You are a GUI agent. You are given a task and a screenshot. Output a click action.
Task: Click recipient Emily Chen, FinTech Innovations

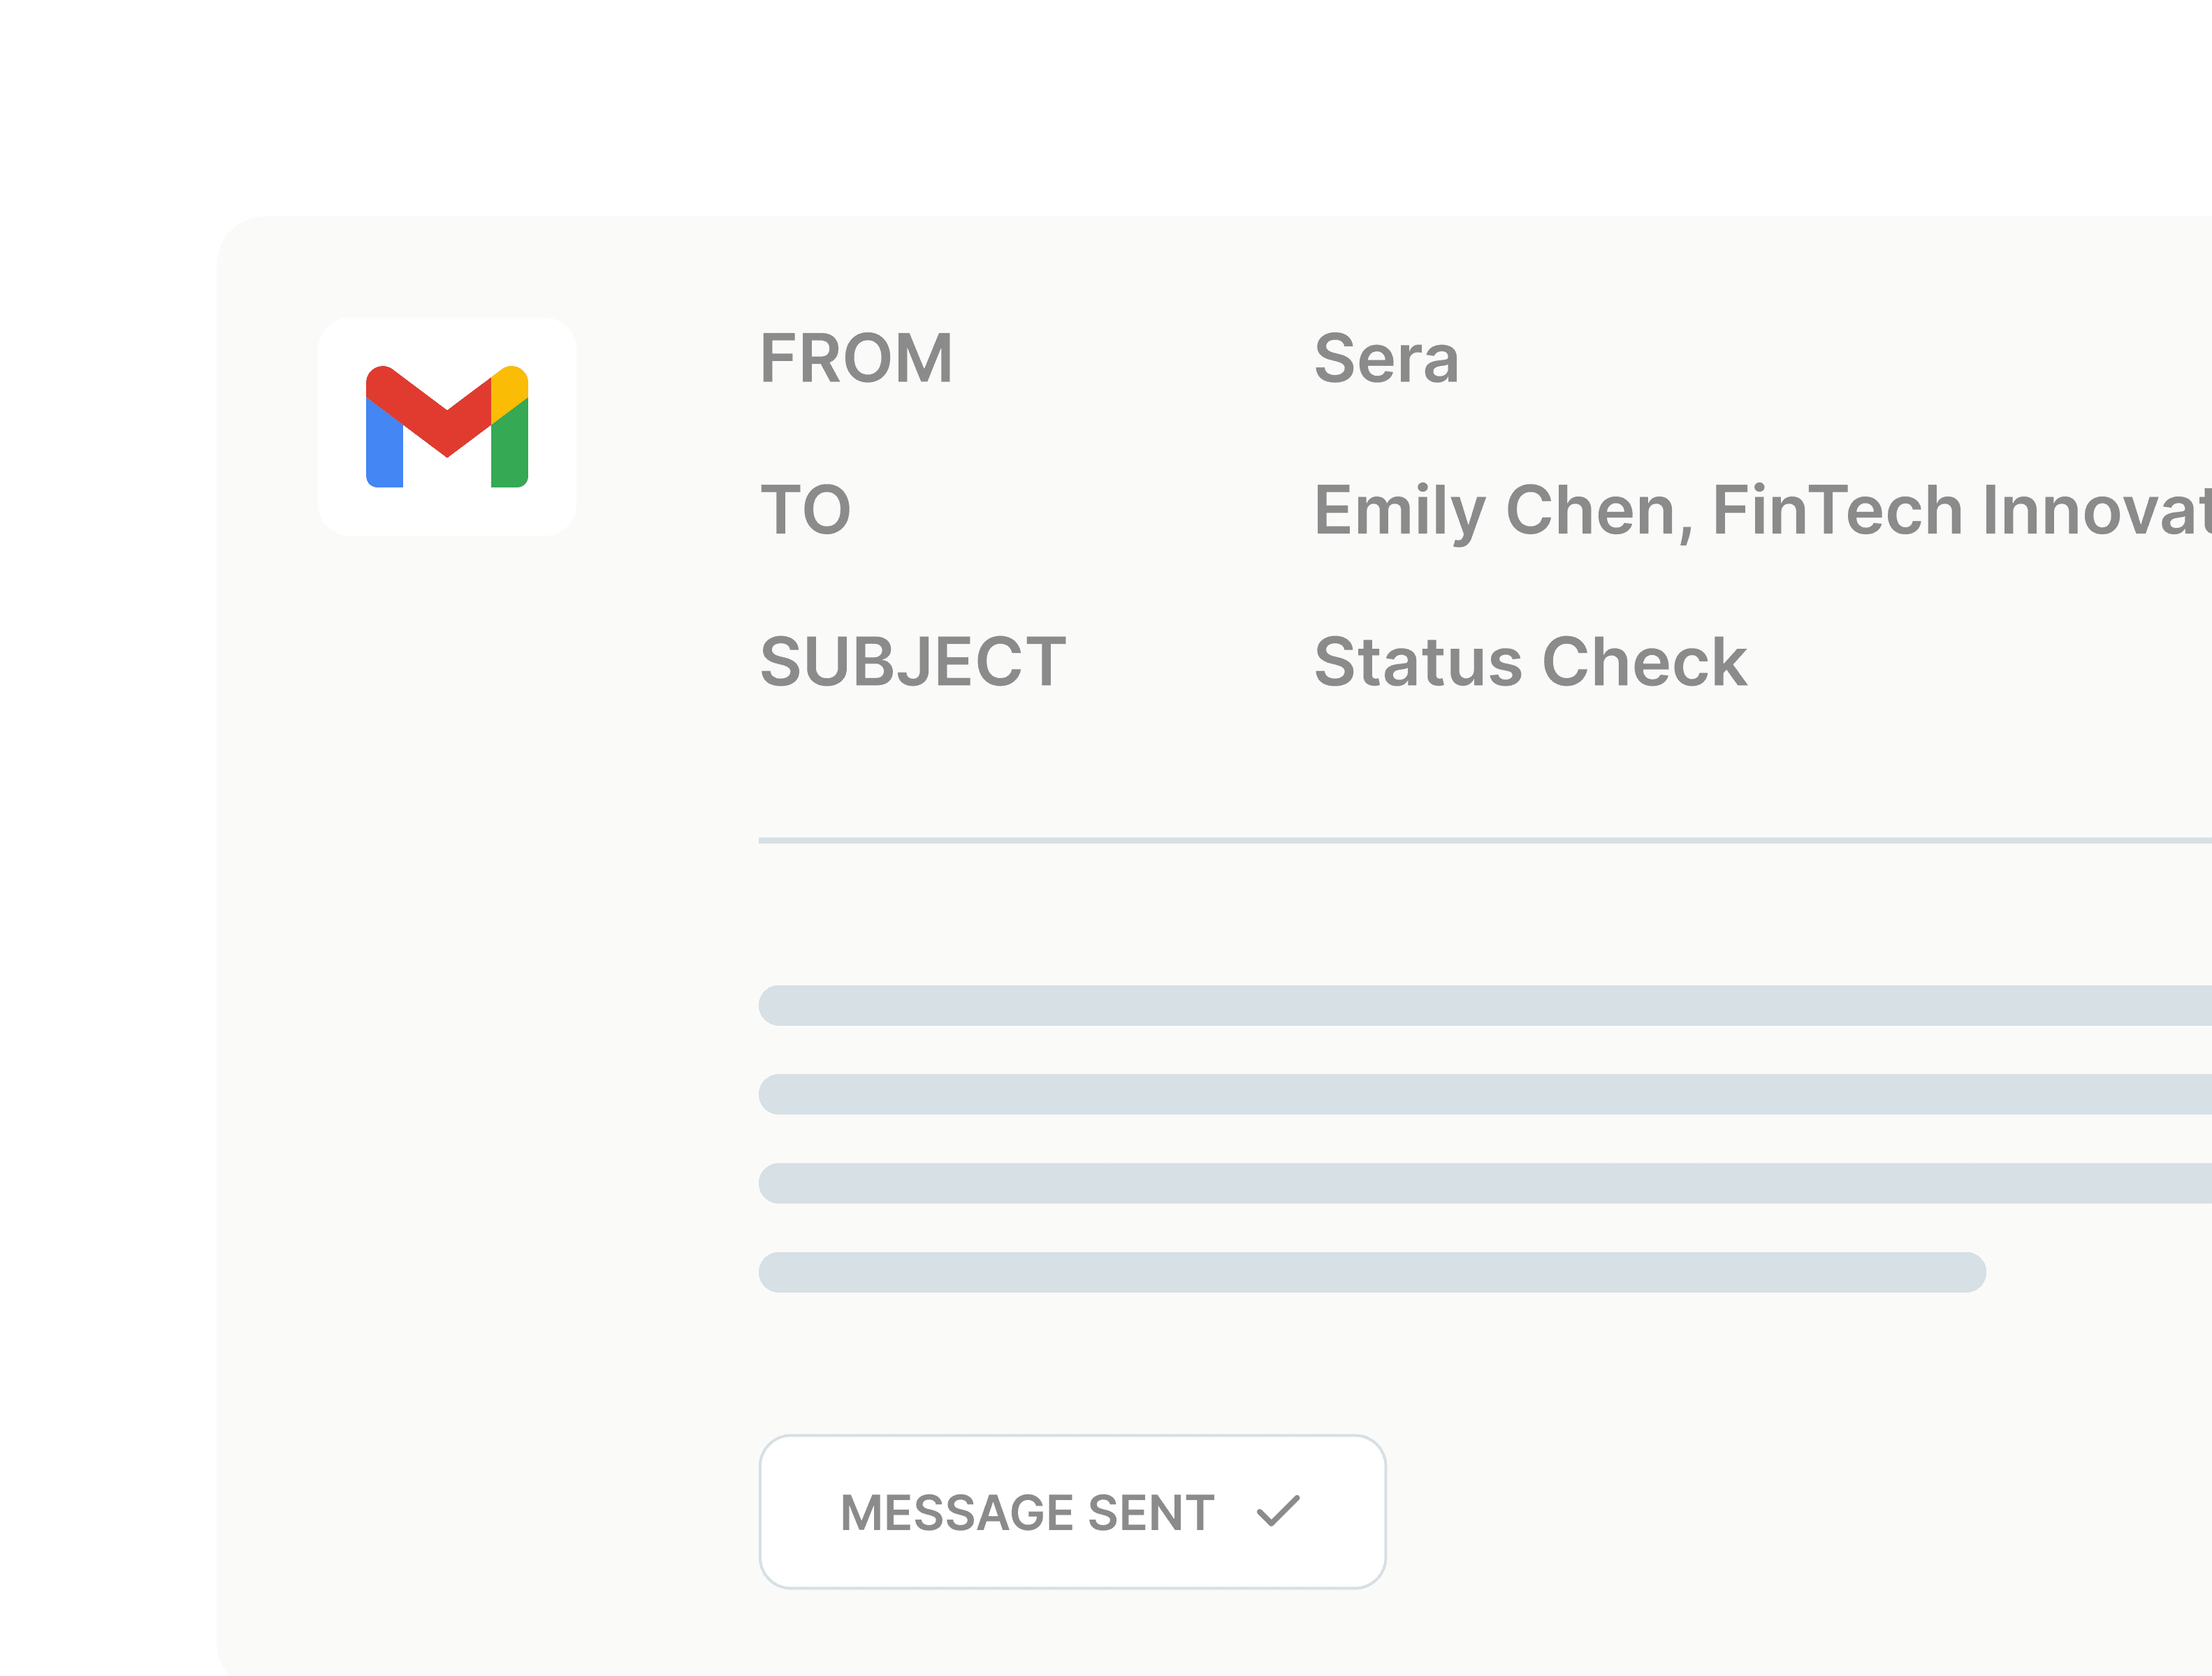tap(1762, 512)
